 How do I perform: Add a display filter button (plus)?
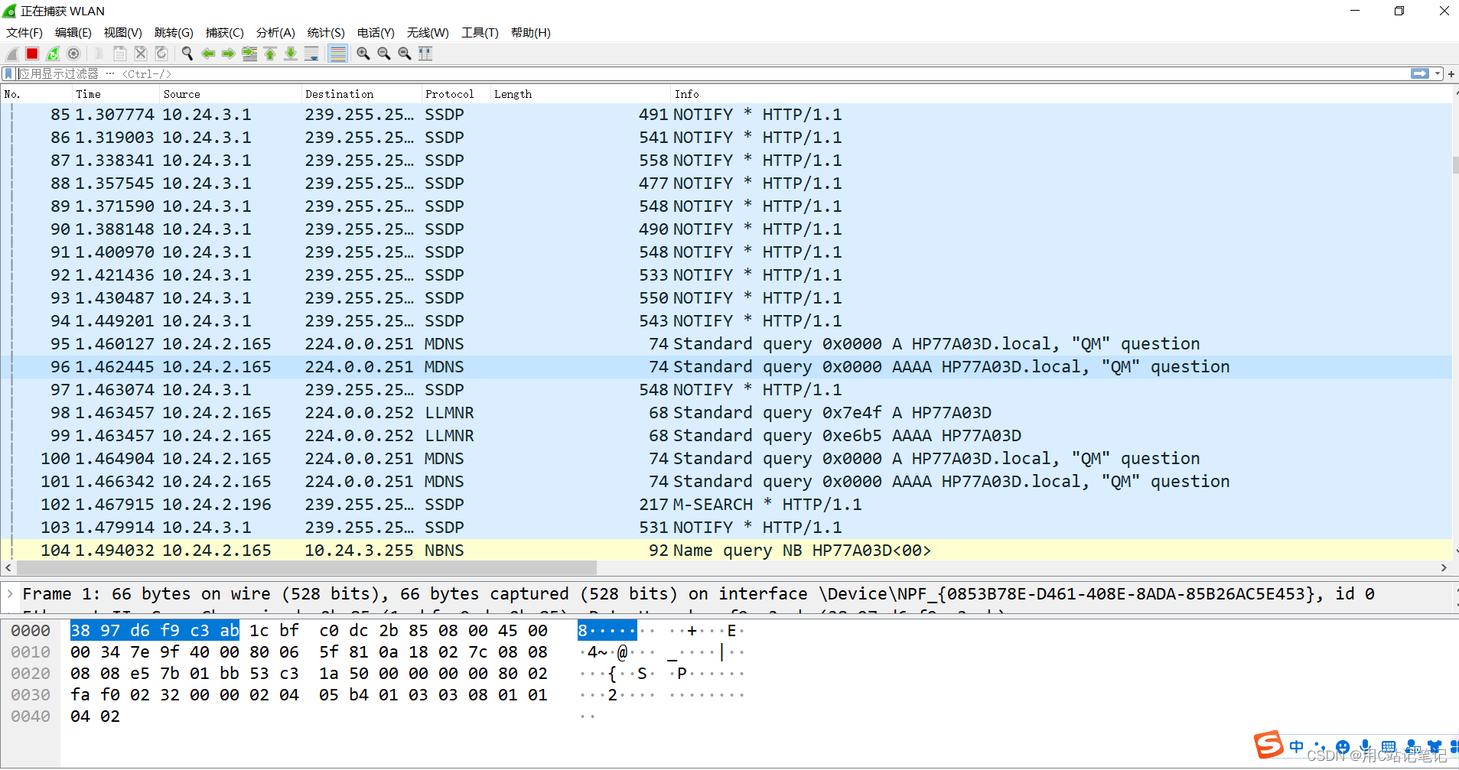tap(1451, 73)
